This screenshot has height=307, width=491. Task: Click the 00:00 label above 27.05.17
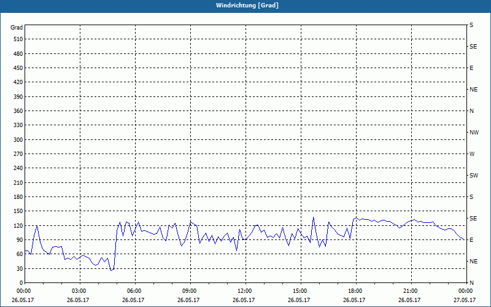(466, 291)
